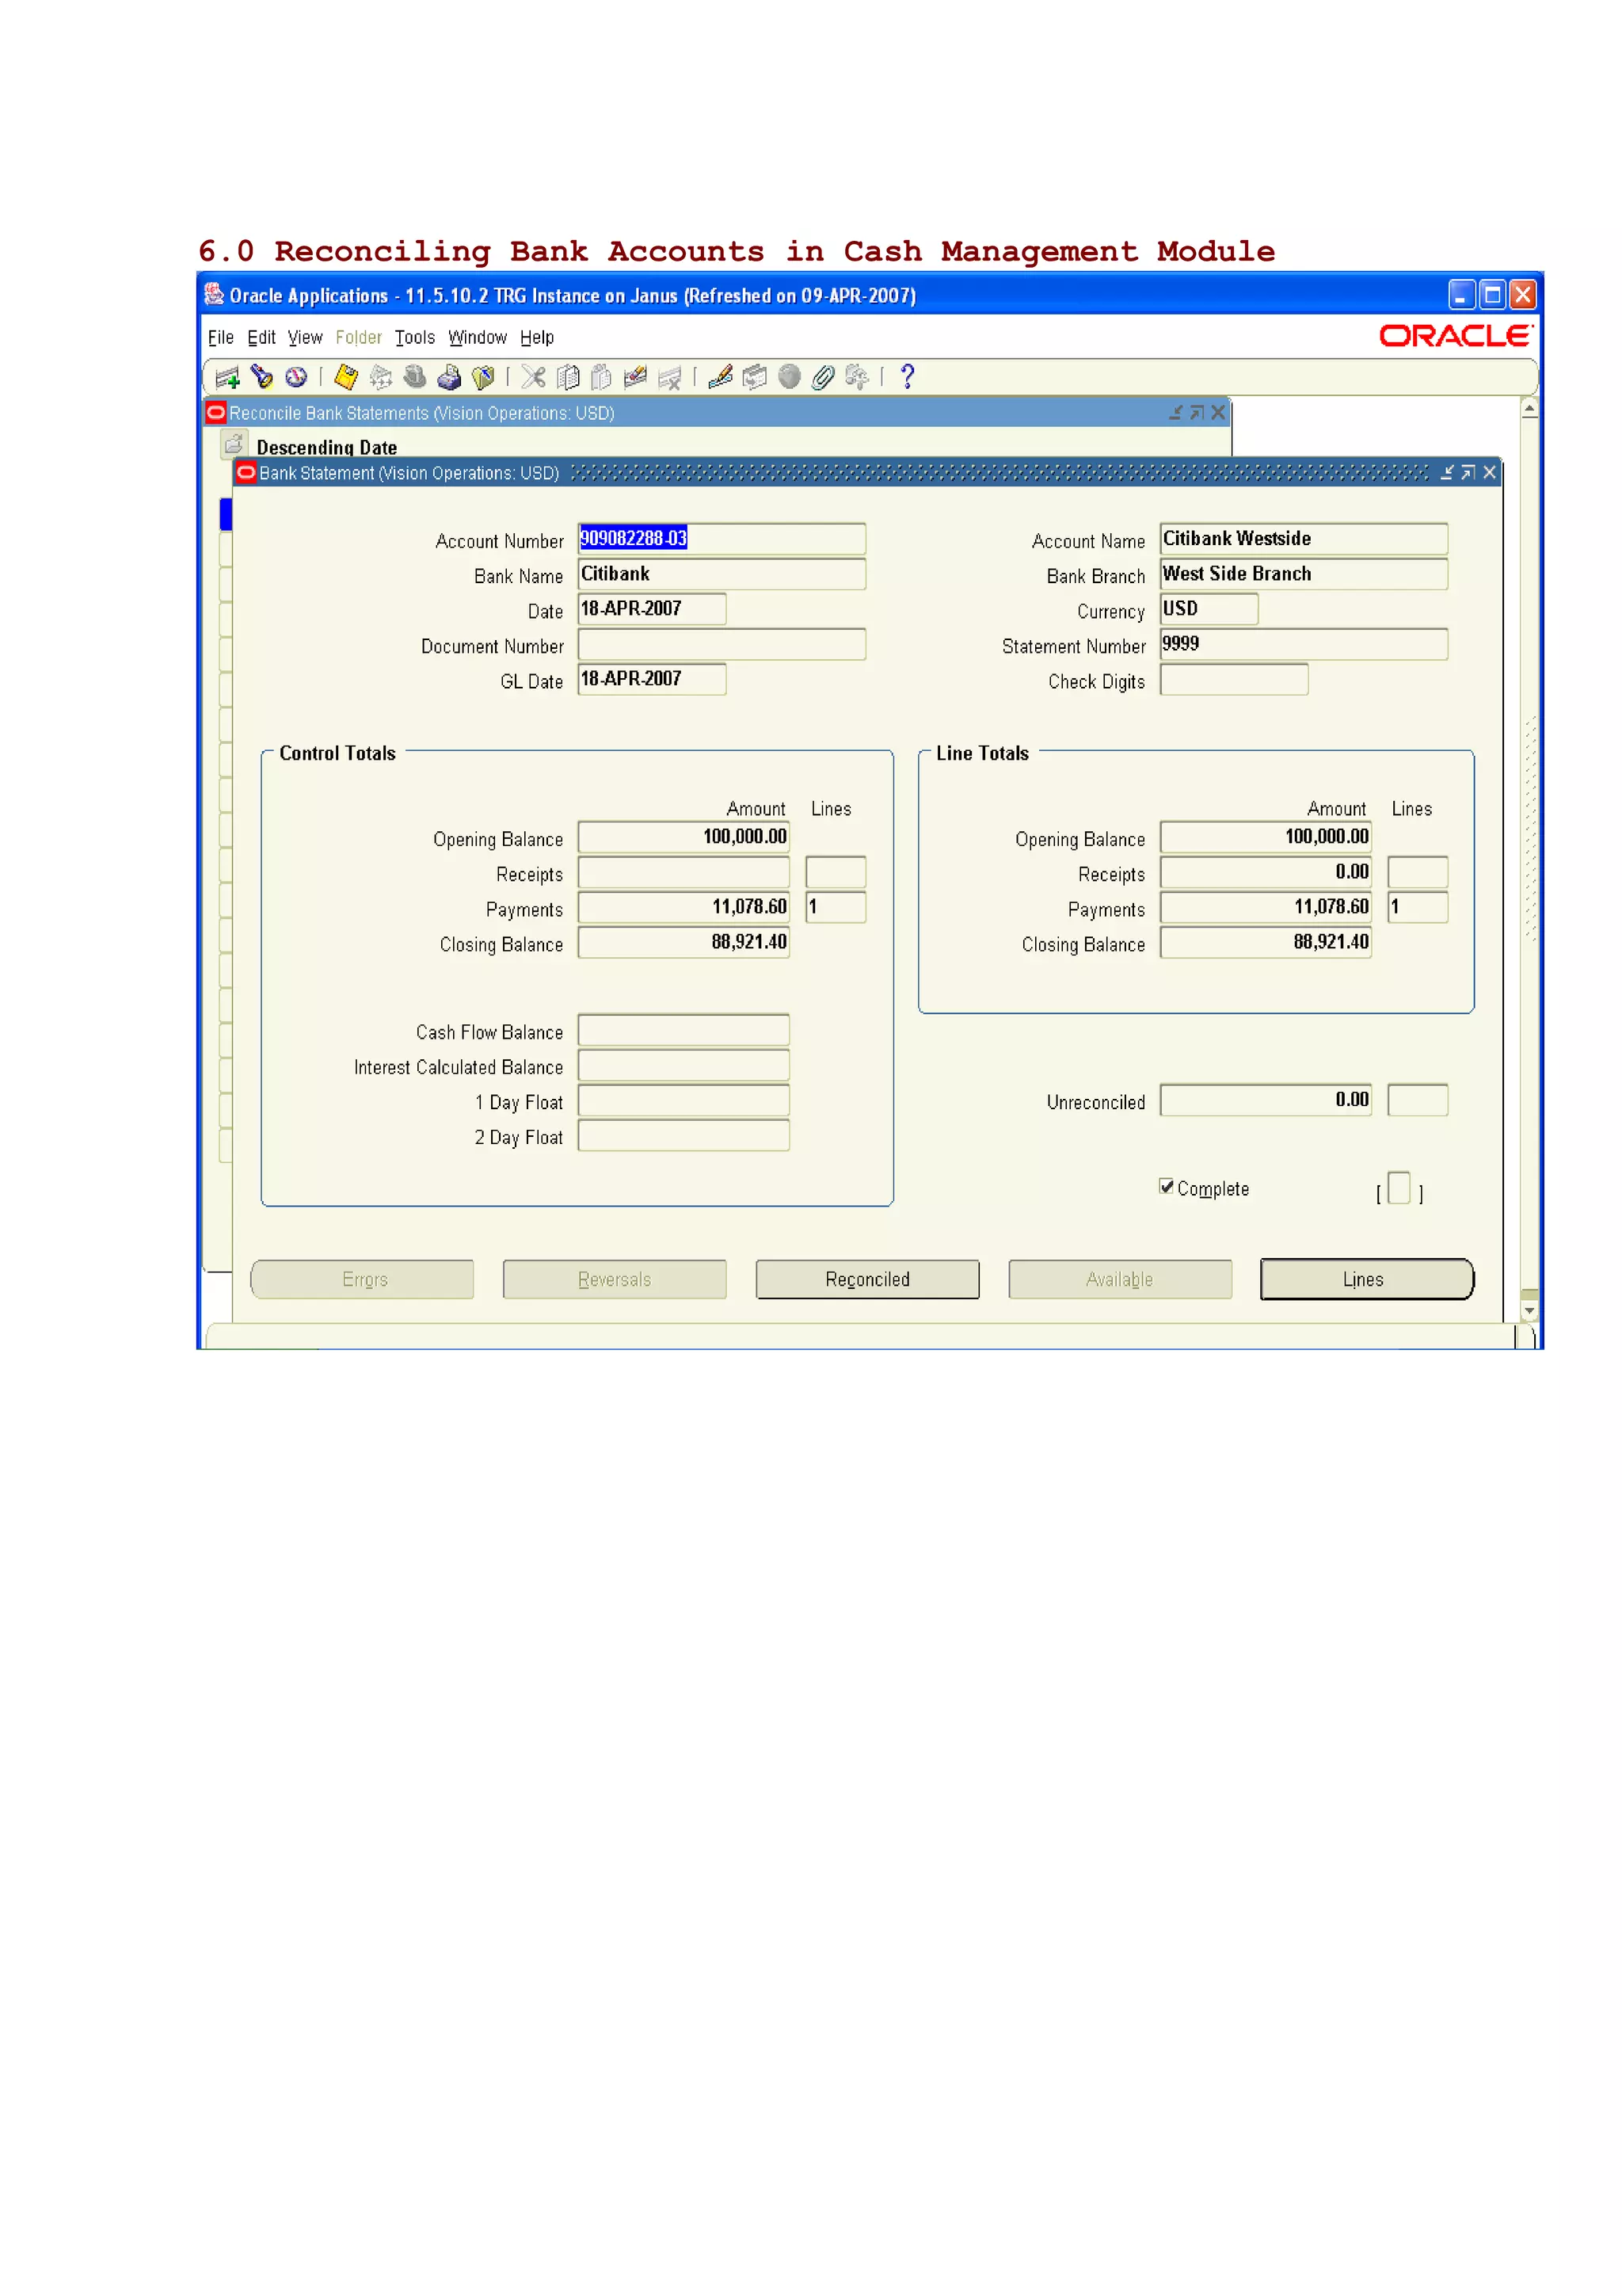The height and width of the screenshot is (2296, 1622).
Task: Click the Copy toolbar icon
Action: (568, 377)
